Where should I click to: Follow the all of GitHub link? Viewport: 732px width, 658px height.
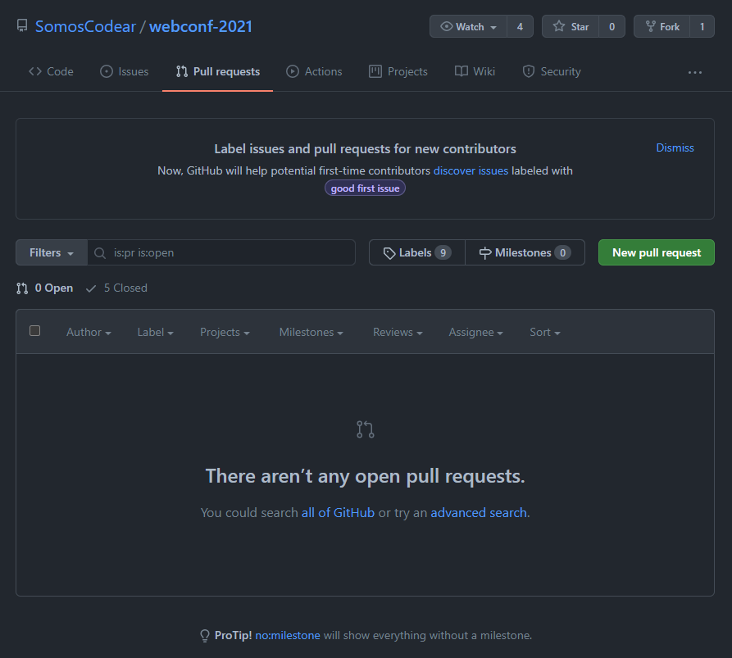[x=338, y=513]
